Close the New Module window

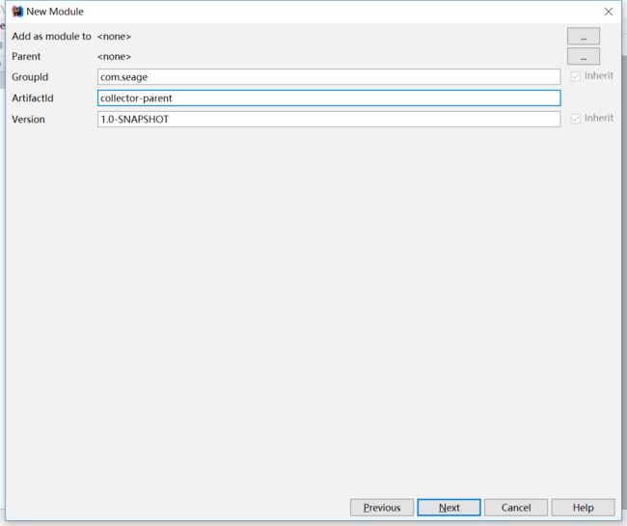609,12
